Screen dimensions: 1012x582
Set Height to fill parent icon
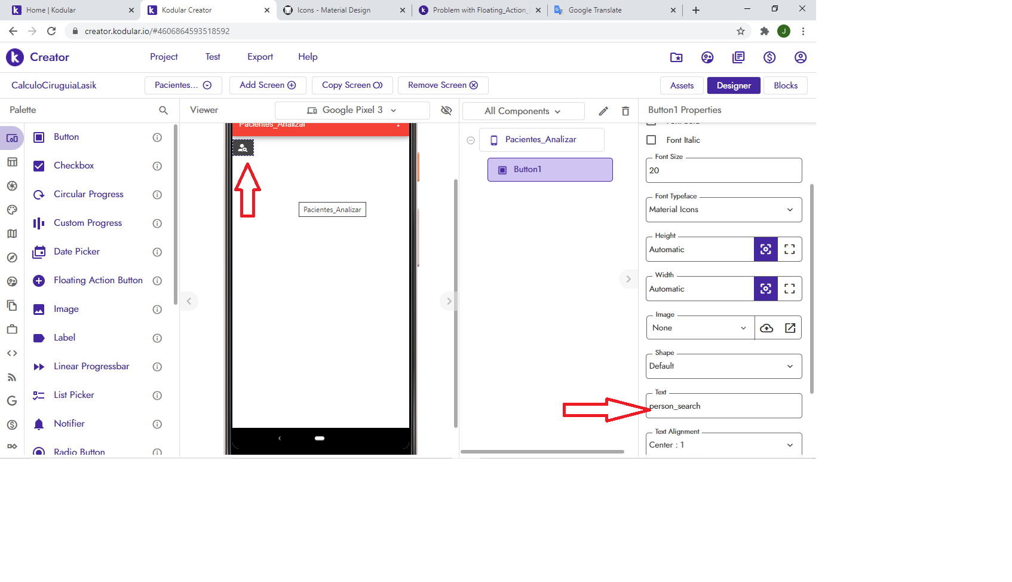coord(789,250)
